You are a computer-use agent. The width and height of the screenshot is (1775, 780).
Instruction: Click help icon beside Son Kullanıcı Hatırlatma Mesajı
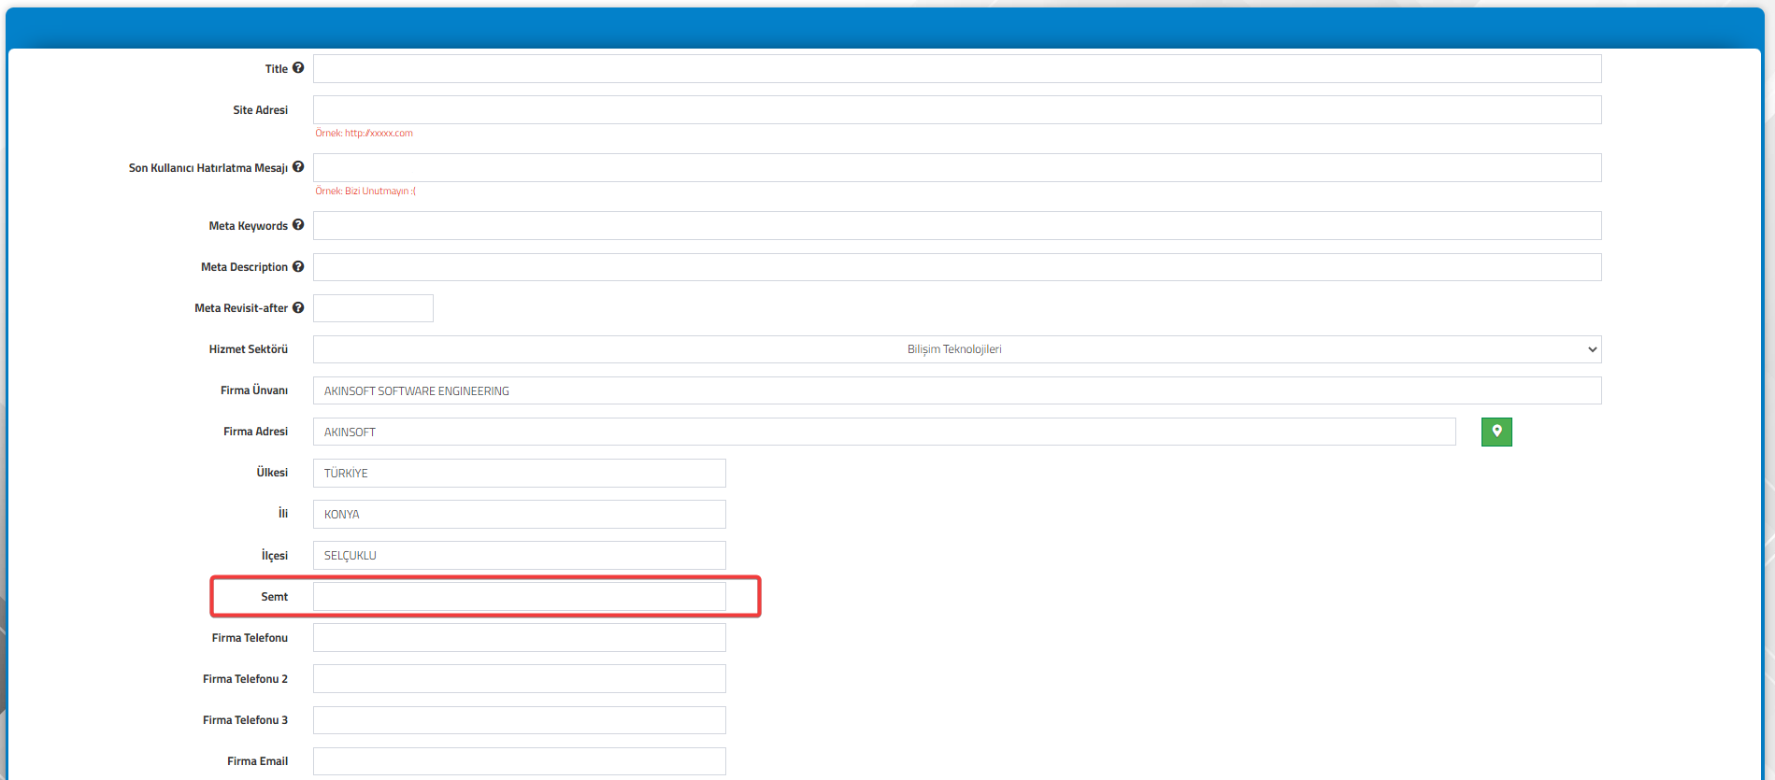point(298,167)
